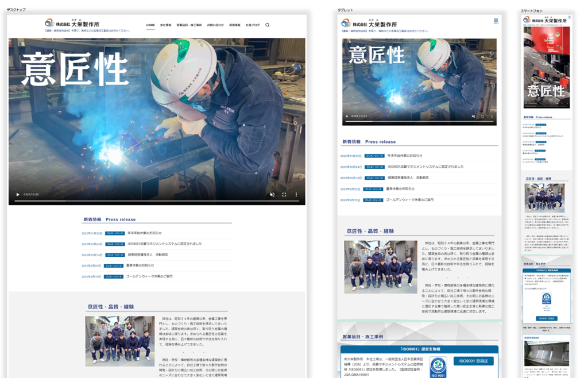
Task: Open the desktop video's three-dot options menu
Action: coord(296,195)
